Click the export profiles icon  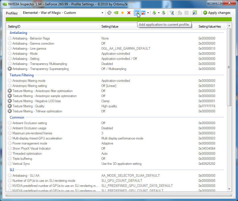point(154,13)
